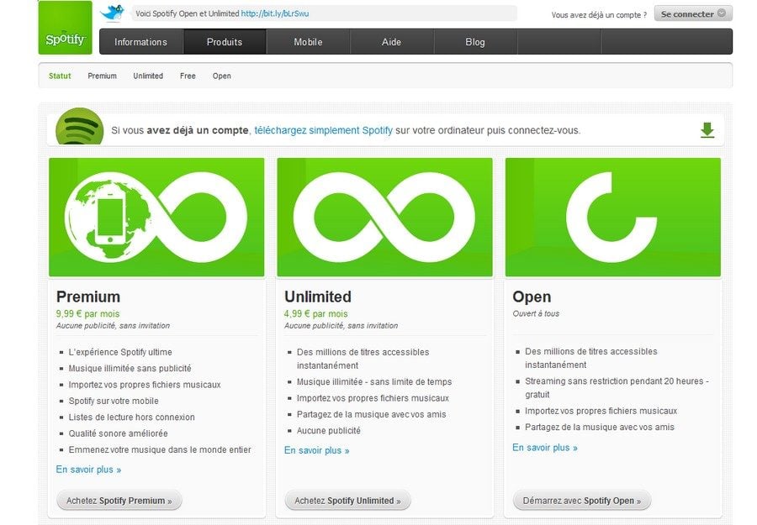757x525 pixels.
Task: Switch to the Unlimited sub-tab
Action: point(148,76)
